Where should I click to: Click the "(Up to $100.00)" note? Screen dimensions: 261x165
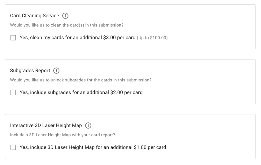point(152,38)
